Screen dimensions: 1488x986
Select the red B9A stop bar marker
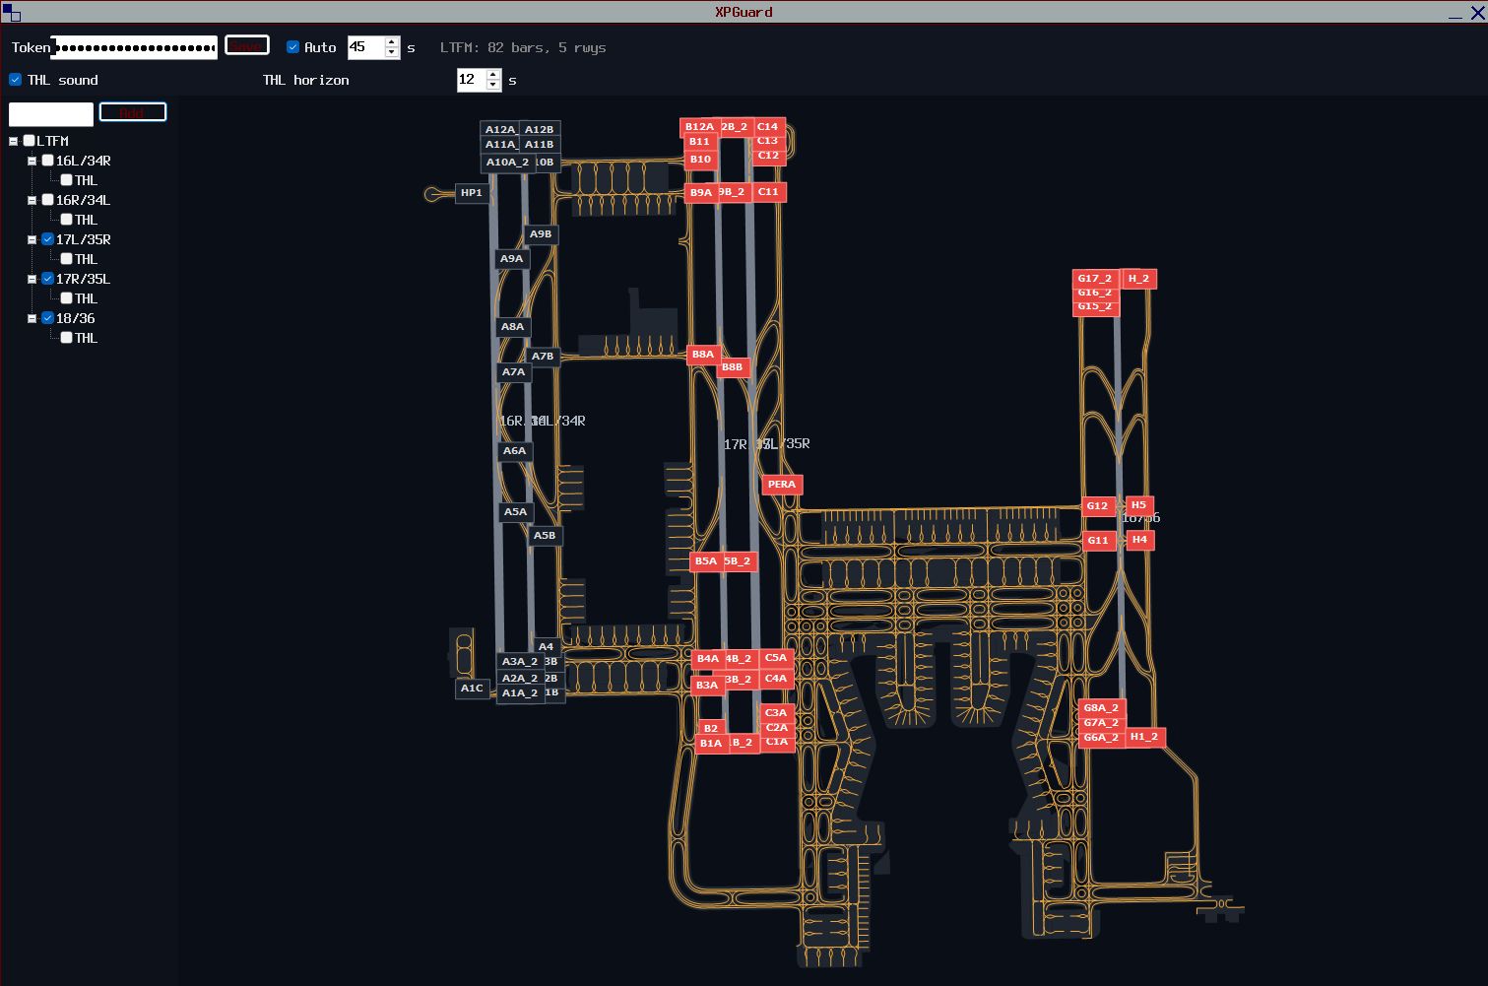(701, 193)
